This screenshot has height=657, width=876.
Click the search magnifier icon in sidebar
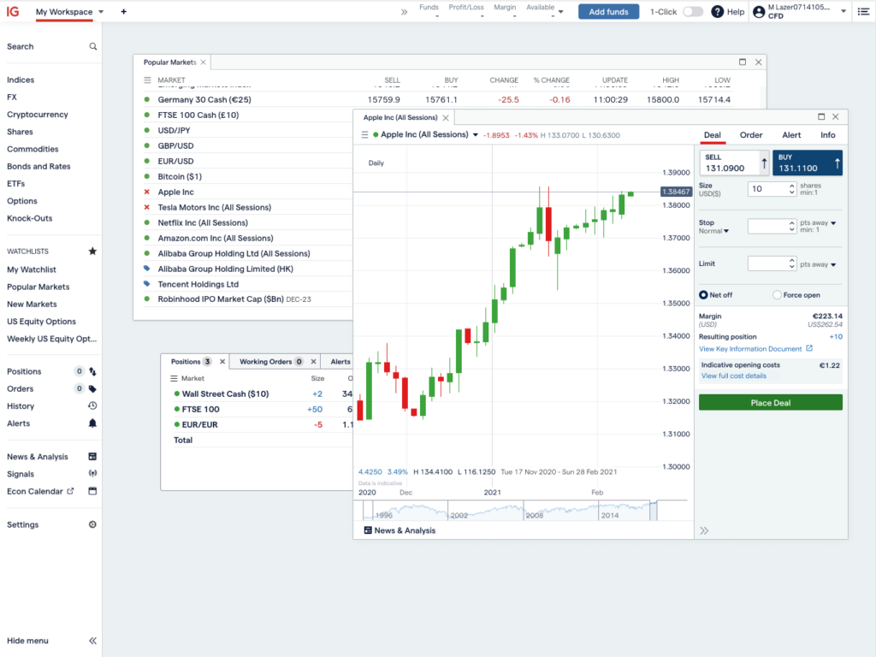pyautogui.click(x=92, y=46)
